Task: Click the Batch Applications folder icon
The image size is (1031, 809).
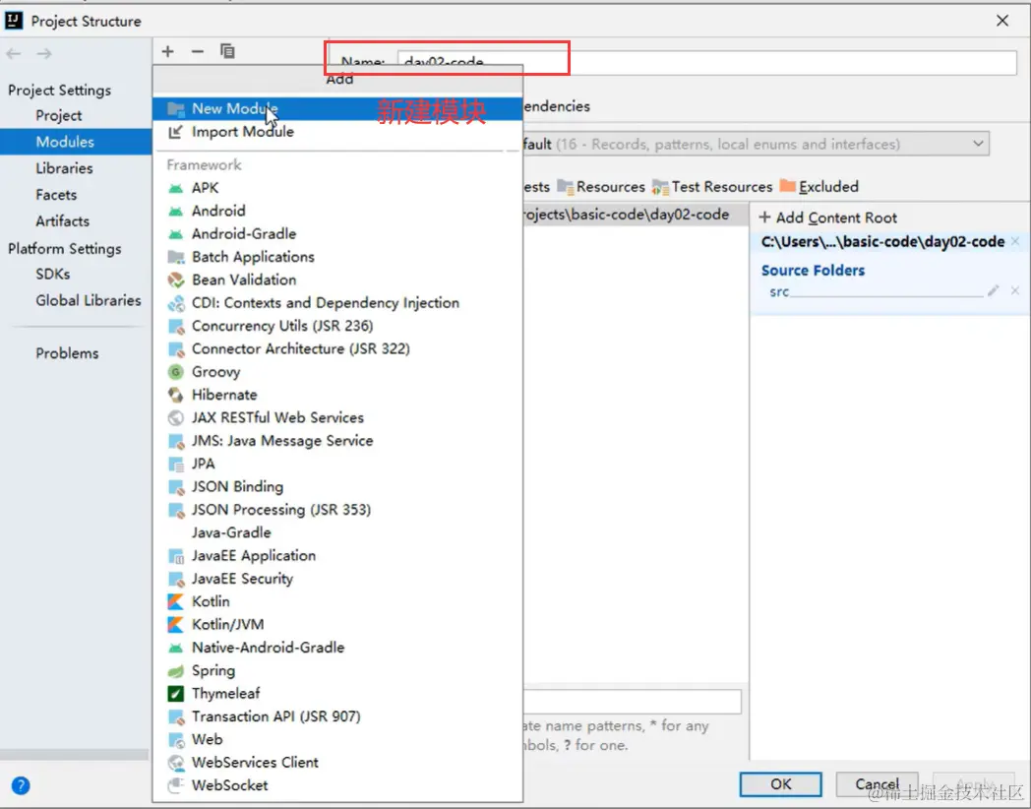Action: pyautogui.click(x=175, y=257)
